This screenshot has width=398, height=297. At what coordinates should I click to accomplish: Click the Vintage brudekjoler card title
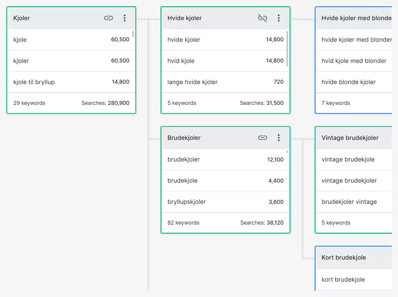coord(350,138)
